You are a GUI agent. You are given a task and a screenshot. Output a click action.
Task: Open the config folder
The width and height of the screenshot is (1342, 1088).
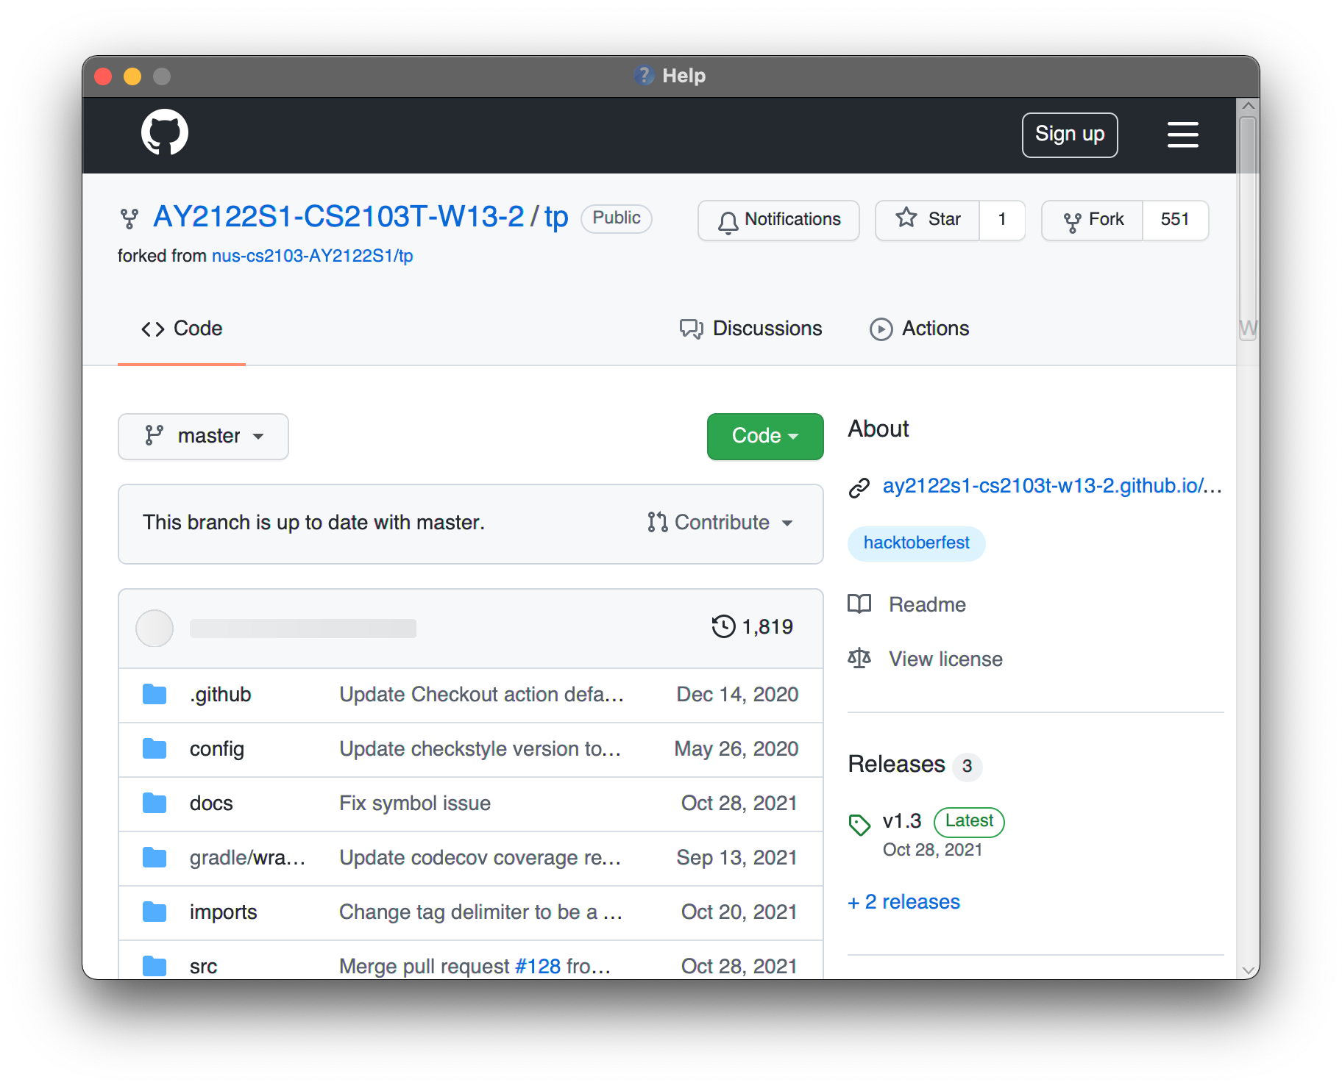(216, 749)
